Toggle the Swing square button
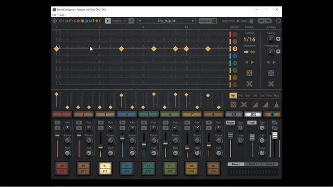333x187 pixels. coord(278,39)
